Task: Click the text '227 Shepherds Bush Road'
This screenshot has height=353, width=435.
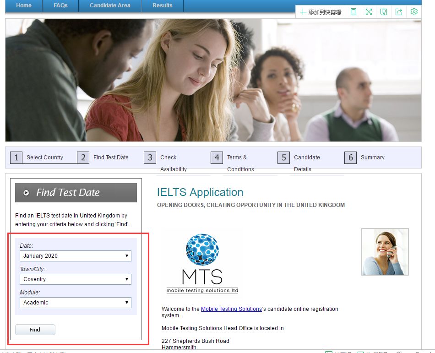Action: (196, 341)
